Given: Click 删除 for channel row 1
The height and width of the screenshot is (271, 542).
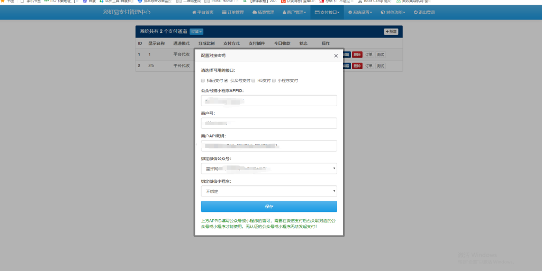Looking at the screenshot, I should pos(357,54).
